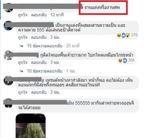Like the เทรนด์หน้าเทา comment
Screen dimensions: 149x138
(x=23, y=92)
